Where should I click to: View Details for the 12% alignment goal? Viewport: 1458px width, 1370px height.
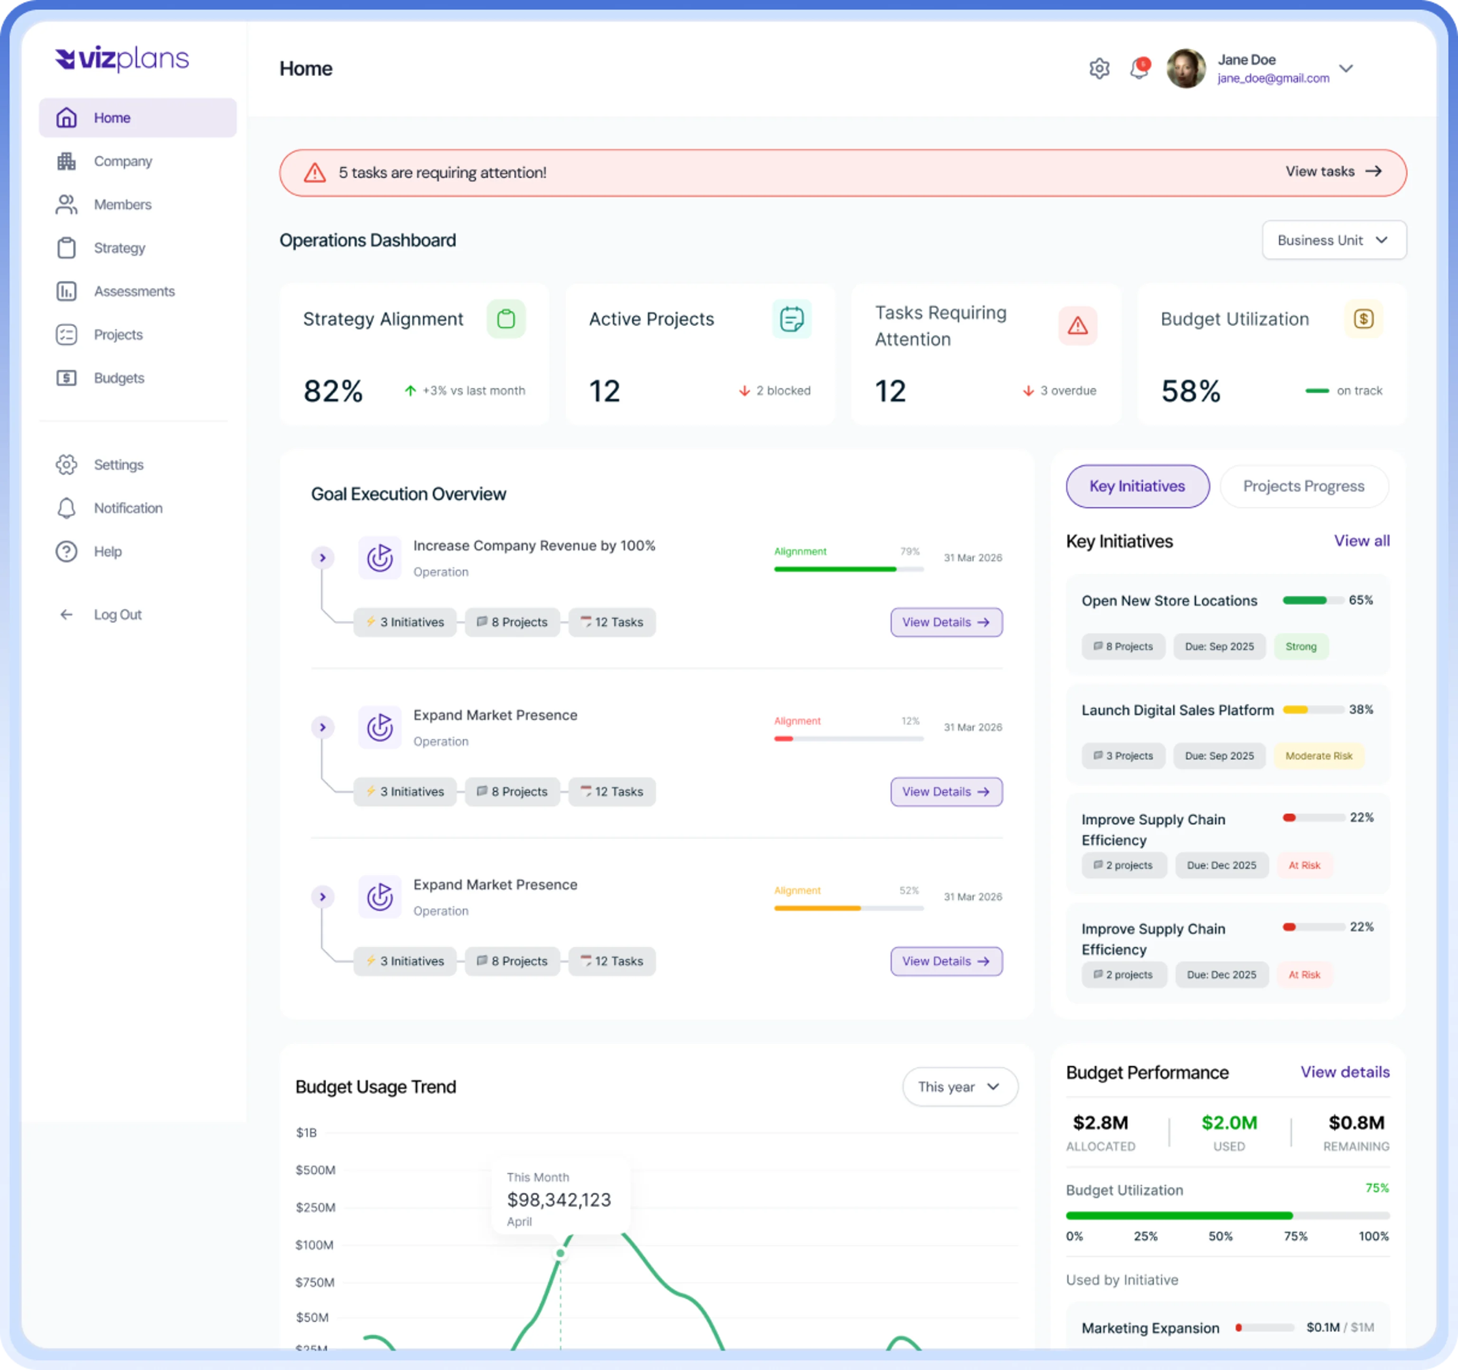point(946,792)
